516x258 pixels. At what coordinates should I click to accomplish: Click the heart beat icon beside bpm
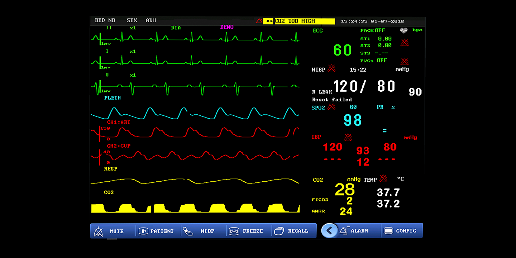pyautogui.click(x=404, y=31)
